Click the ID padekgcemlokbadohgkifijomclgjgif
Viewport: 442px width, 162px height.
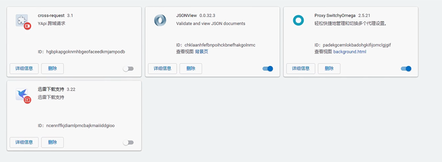pyautogui.click(x=357, y=45)
